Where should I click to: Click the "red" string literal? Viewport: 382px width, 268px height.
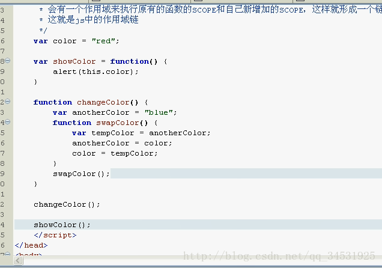tap(103, 41)
